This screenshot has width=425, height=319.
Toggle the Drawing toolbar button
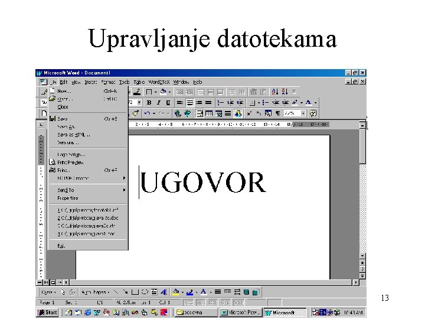[238, 113]
